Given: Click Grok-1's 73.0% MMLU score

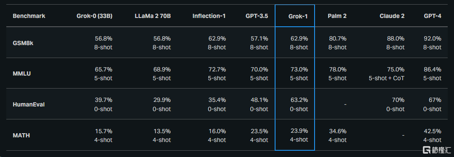Looking at the screenshot, I should coord(299,69).
